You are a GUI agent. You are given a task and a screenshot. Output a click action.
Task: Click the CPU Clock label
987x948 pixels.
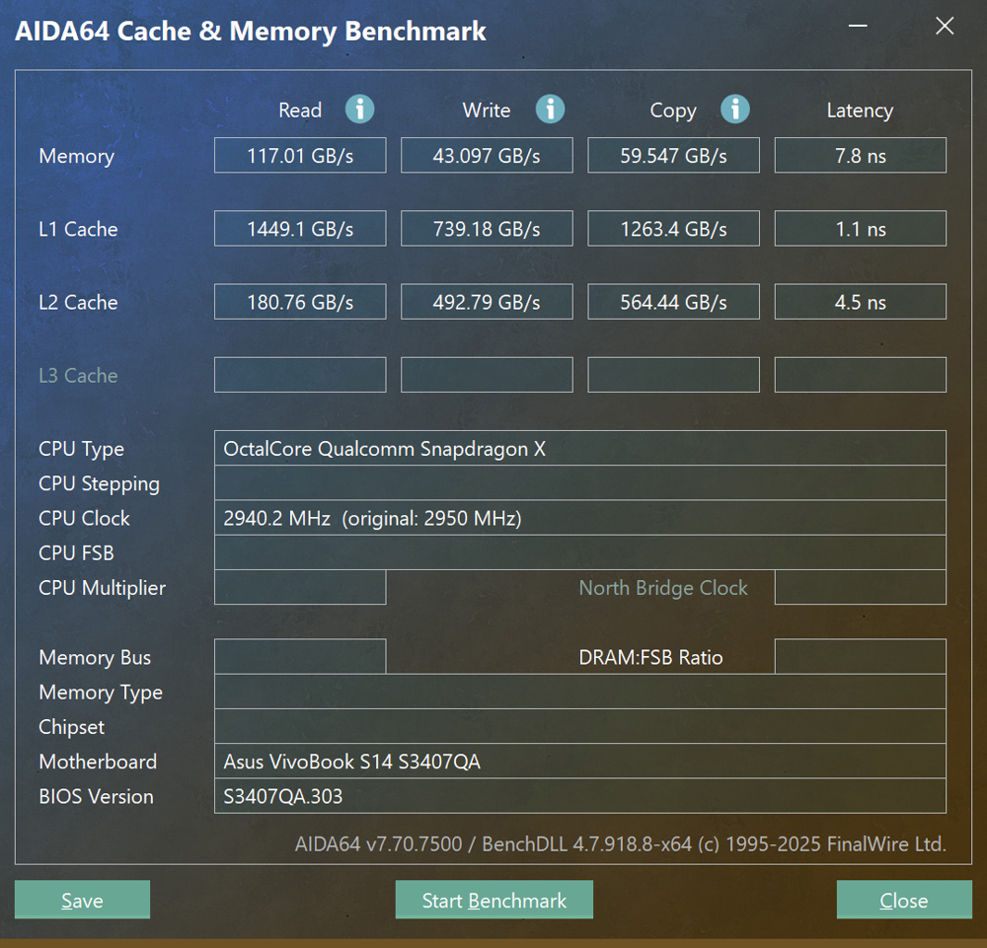[x=84, y=518]
